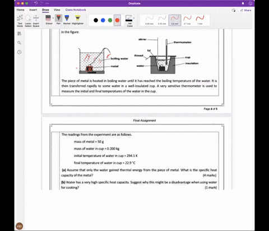Set pen thickness to 1 mm
This screenshot has height=231, width=269.
[x=200, y=20]
